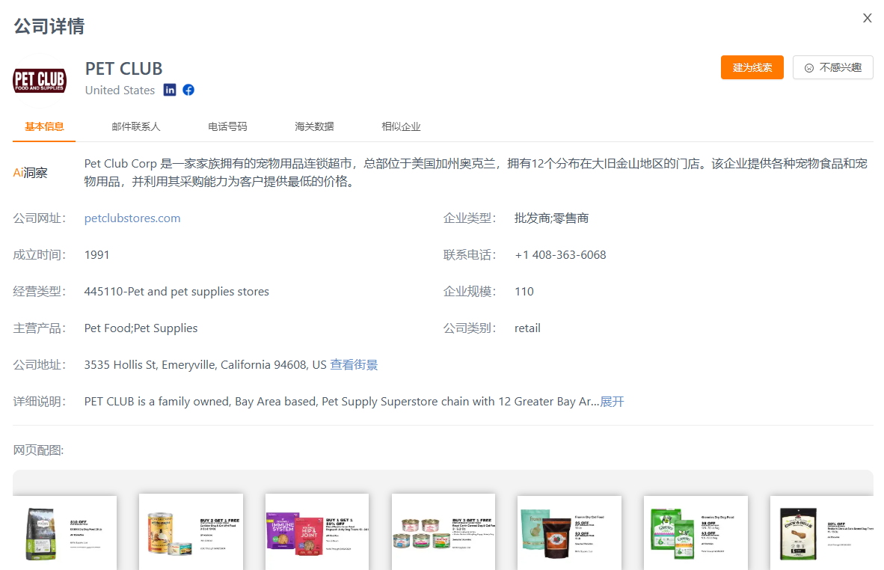Click the company size value 110
Image resolution: width=884 pixels, height=570 pixels.
point(524,292)
